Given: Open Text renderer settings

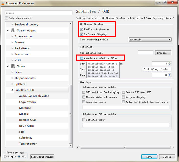Looking at the screenshot, I should [x=28, y=144].
